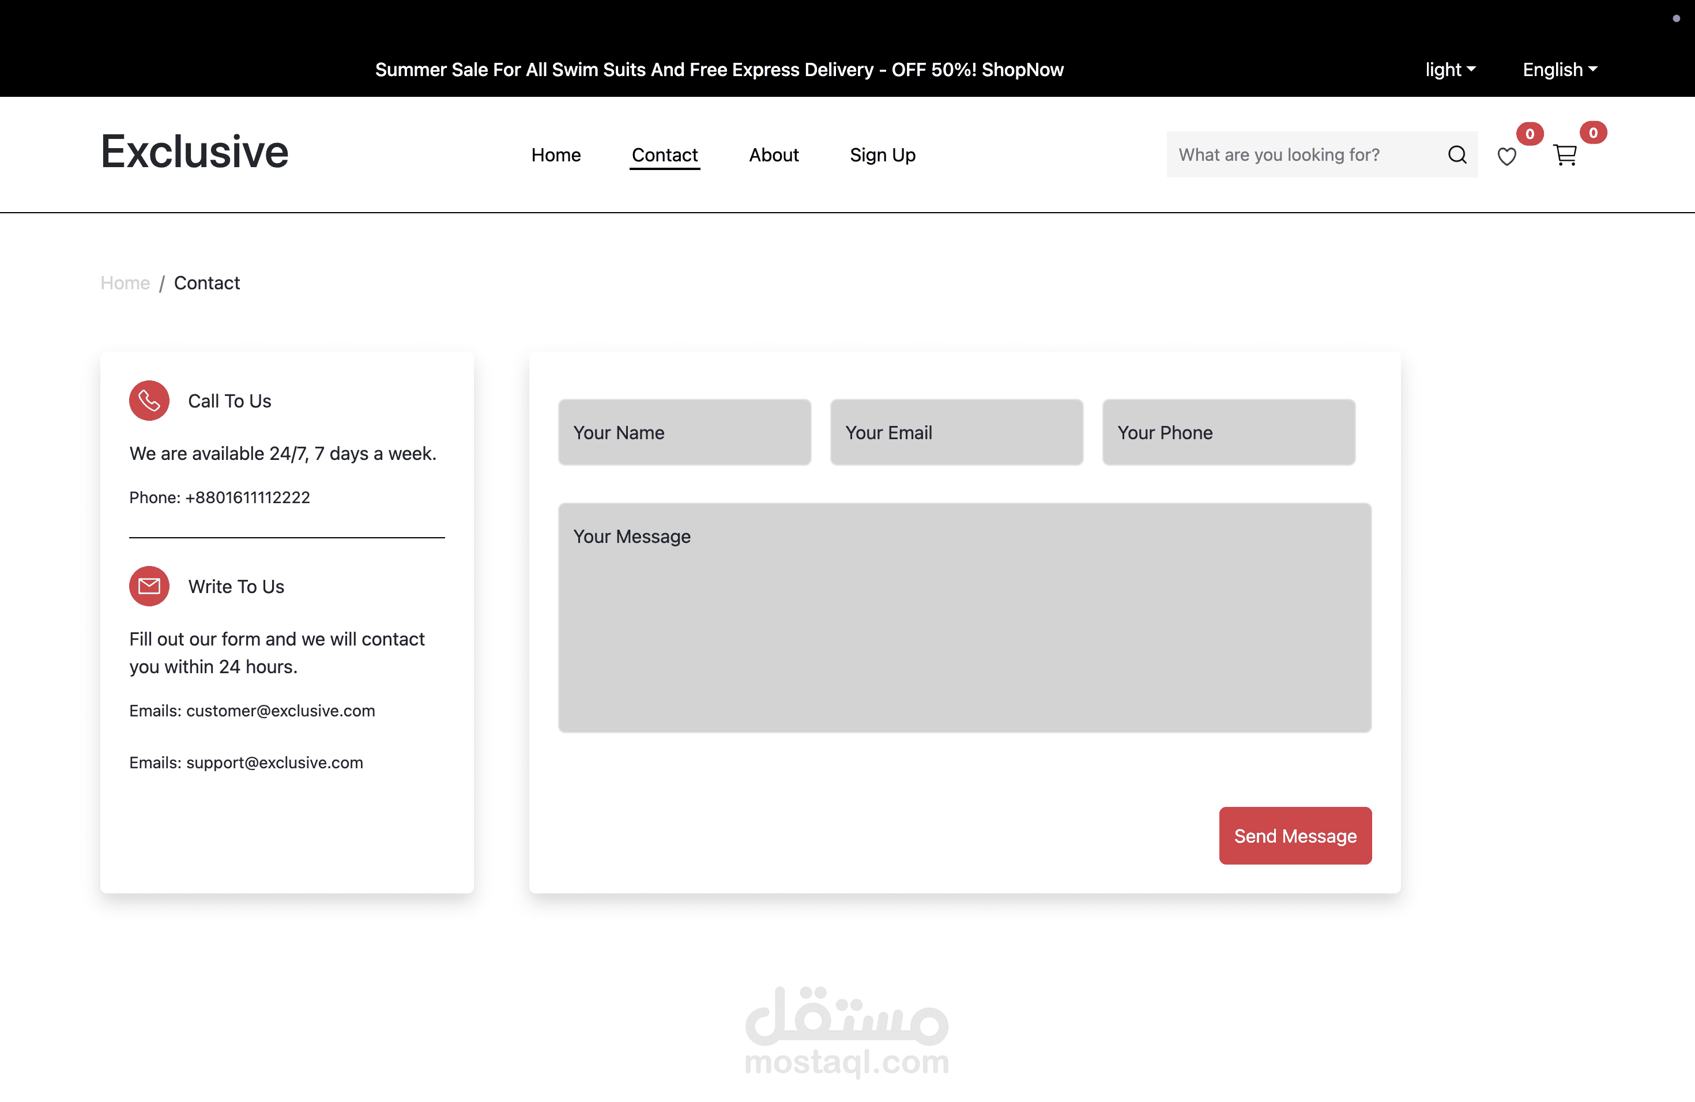Click the Send Message button
The height and width of the screenshot is (1102, 1695).
[x=1295, y=836]
